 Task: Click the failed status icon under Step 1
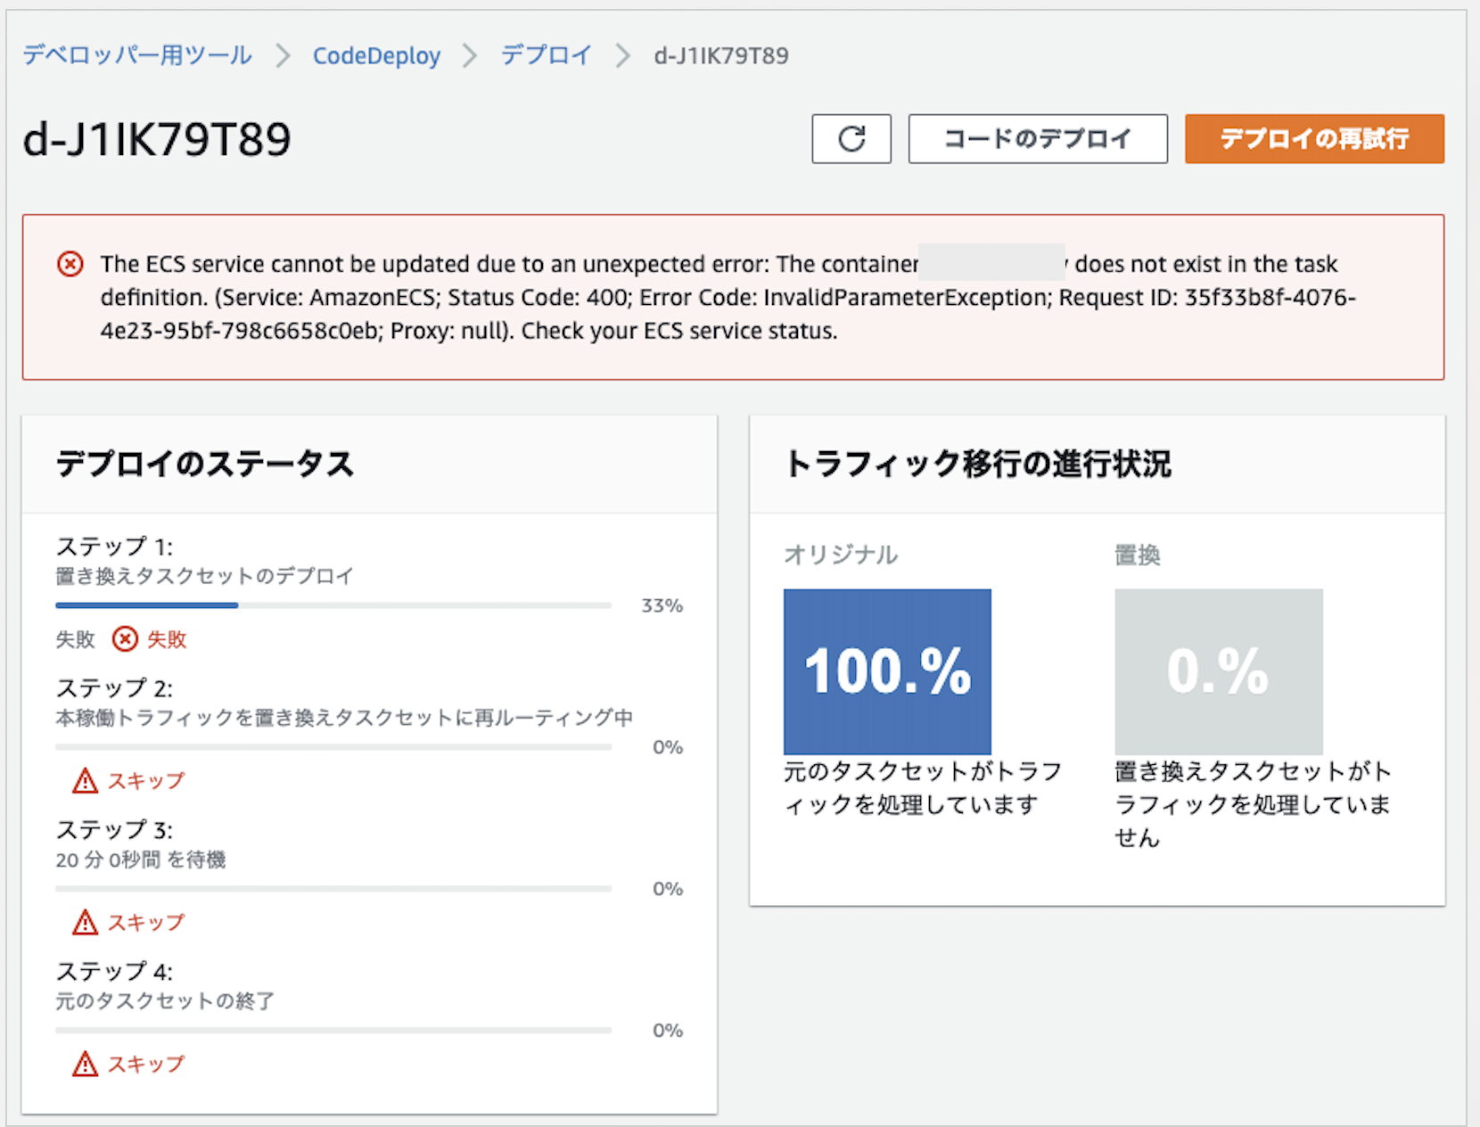(x=125, y=639)
